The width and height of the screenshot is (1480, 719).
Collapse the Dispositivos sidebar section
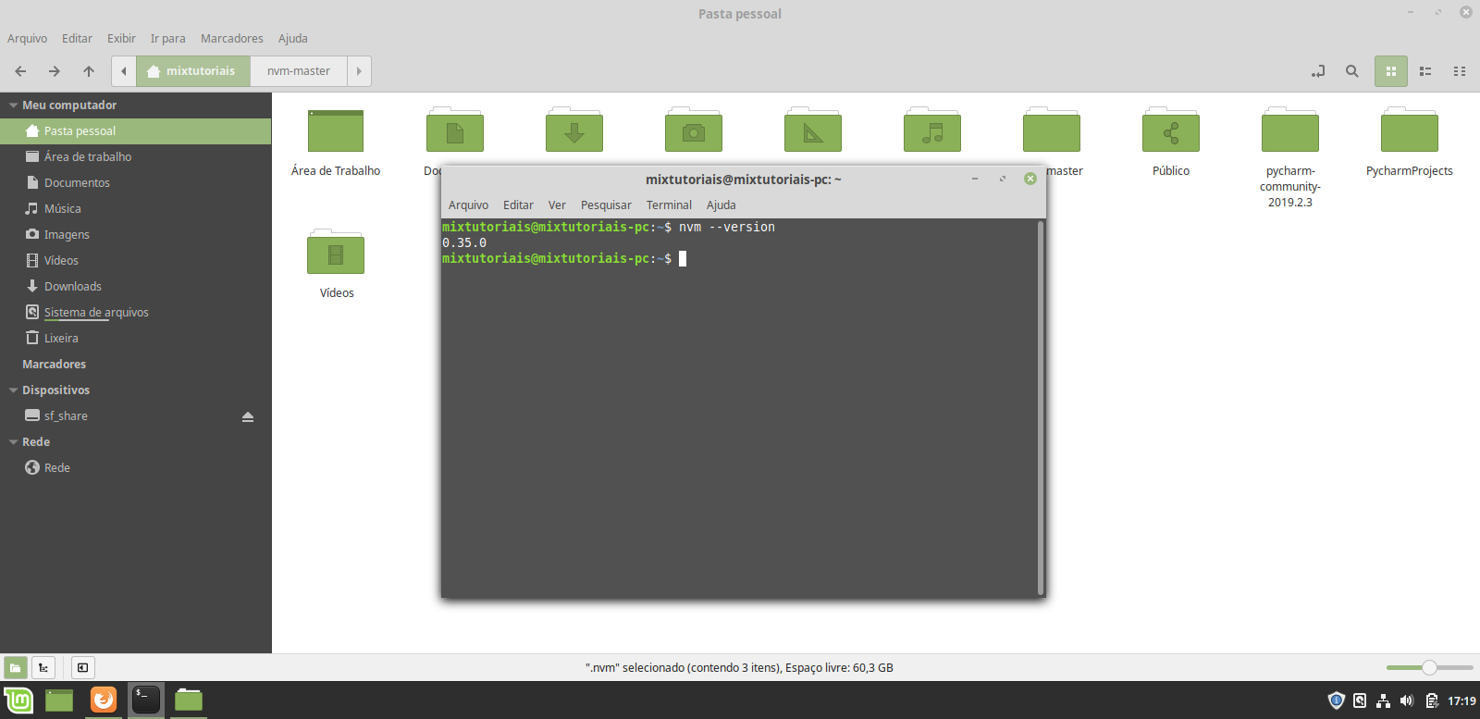click(x=13, y=390)
